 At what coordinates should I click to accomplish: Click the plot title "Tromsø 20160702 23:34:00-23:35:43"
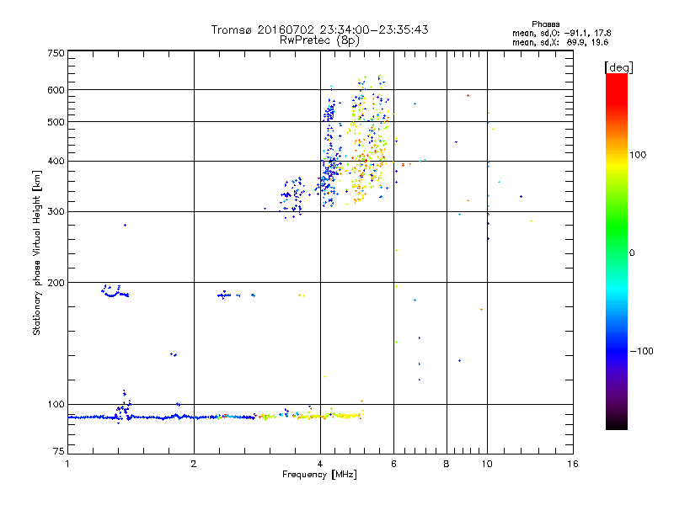pyautogui.click(x=319, y=29)
